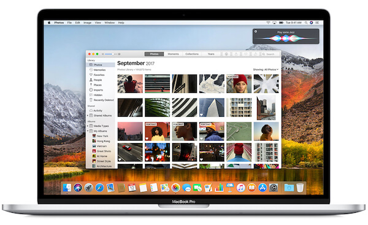Image resolution: width=368 pixels, height=225 pixels.
Task: Switch to the Moments tab
Action: tap(173, 54)
